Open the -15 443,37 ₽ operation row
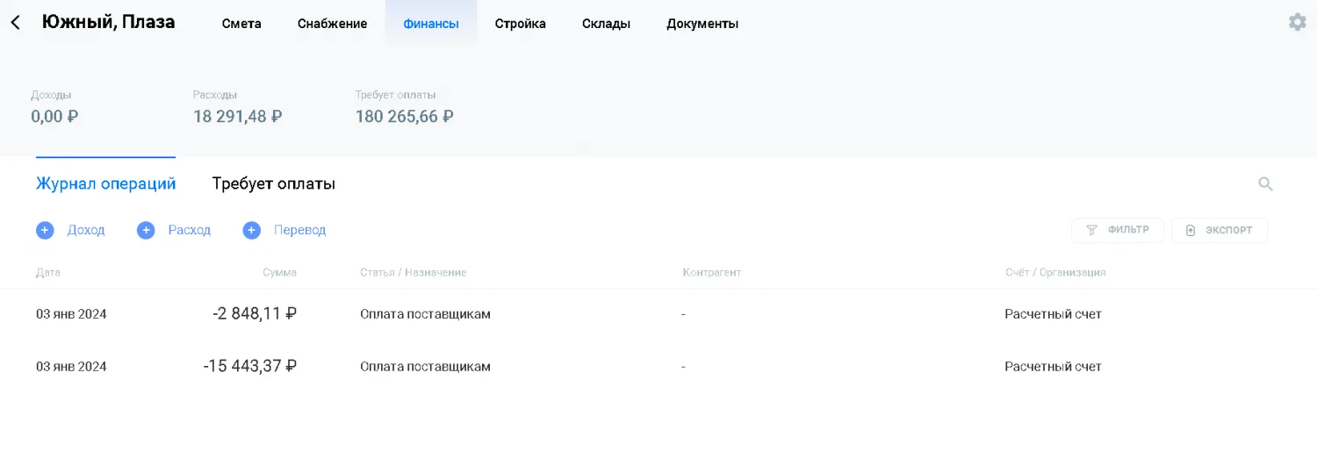The height and width of the screenshot is (473, 1317). 249,366
